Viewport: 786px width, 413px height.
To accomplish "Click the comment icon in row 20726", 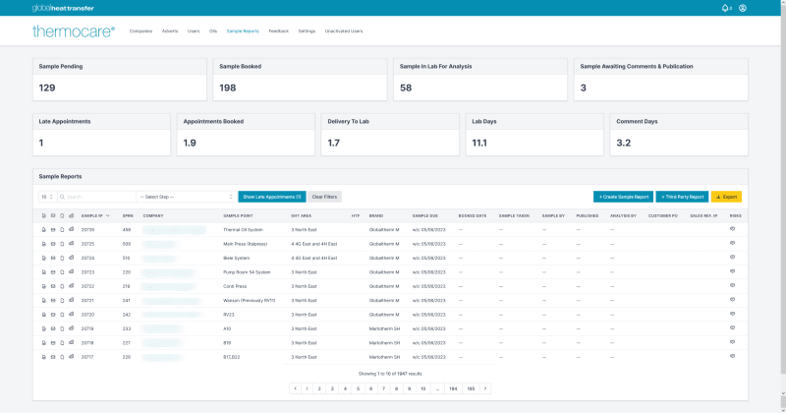I will tap(732, 229).
